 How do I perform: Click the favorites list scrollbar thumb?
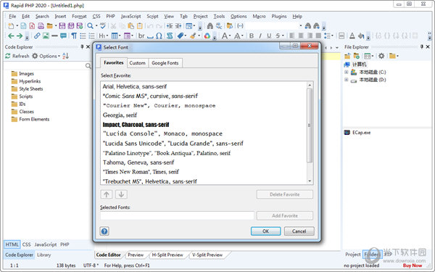point(310,125)
